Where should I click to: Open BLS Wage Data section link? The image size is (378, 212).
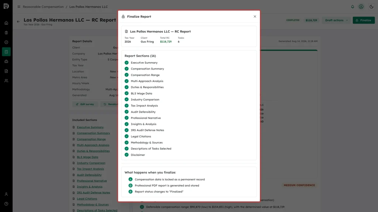tap(87, 157)
